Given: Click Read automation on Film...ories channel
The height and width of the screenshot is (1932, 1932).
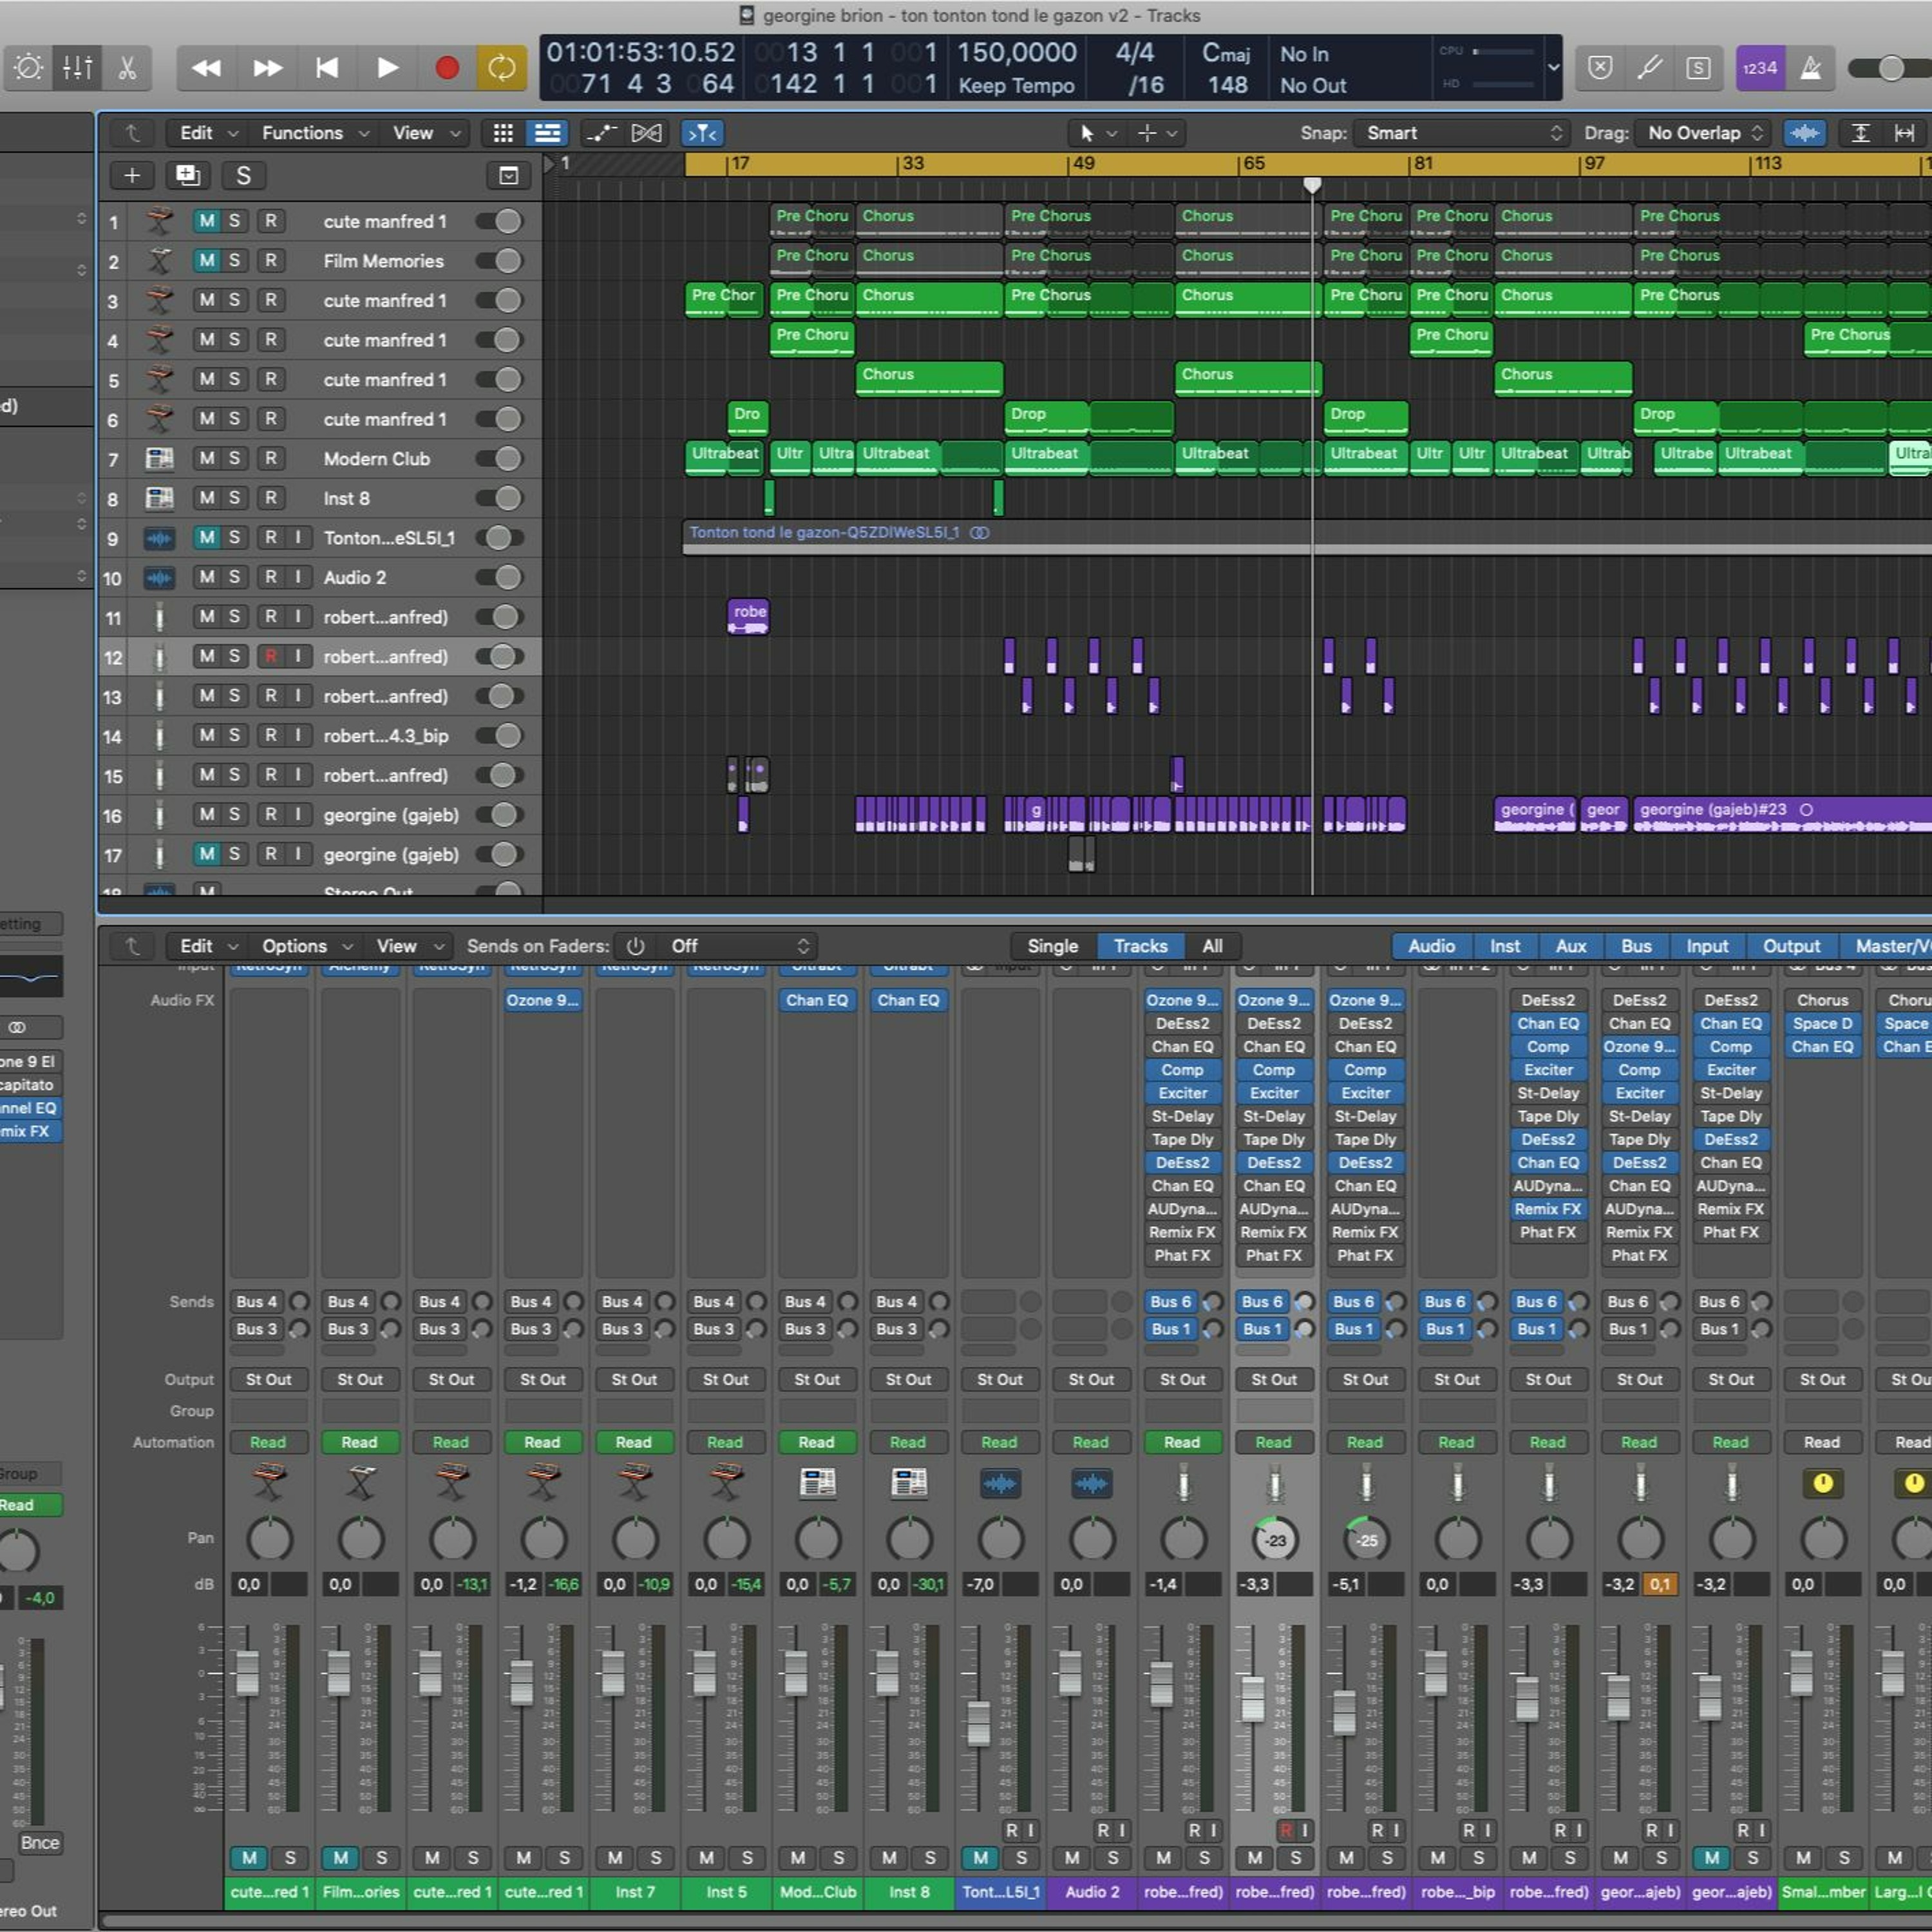Looking at the screenshot, I should click(359, 1442).
